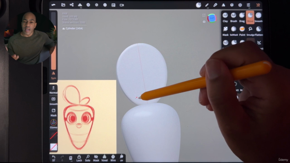290x163 pixels.
Task: Open the History panel icon
Action: tap(71, 158)
